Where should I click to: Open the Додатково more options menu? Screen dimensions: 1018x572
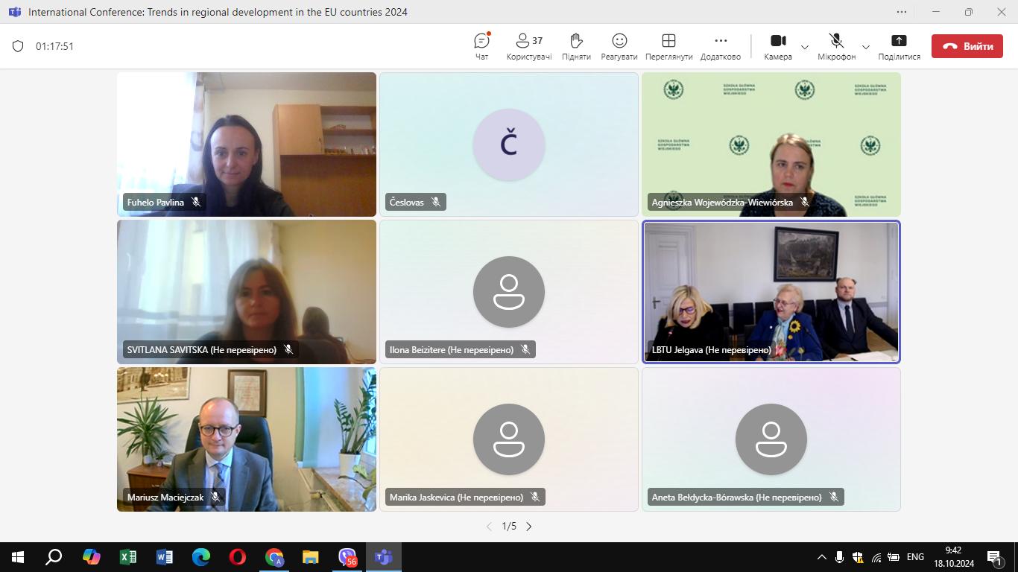tap(720, 45)
